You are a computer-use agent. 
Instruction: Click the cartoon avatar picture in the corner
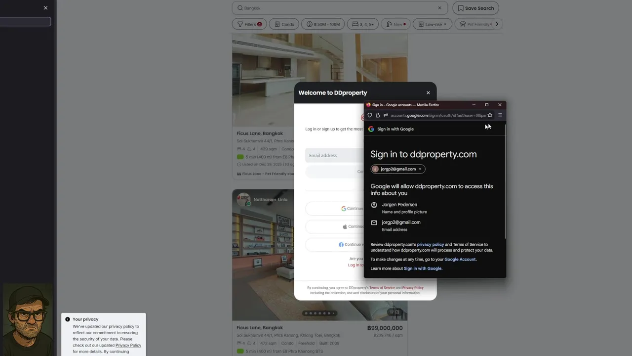pos(28,319)
